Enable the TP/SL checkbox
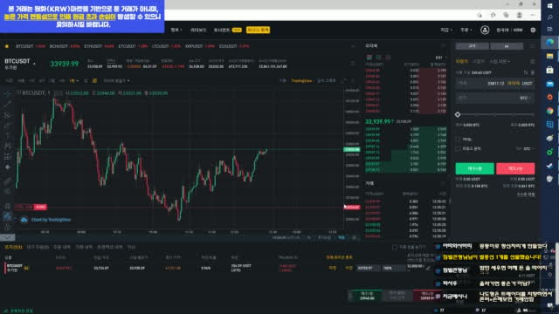Image resolution: width=559 pixels, height=314 pixels. [458, 140]
